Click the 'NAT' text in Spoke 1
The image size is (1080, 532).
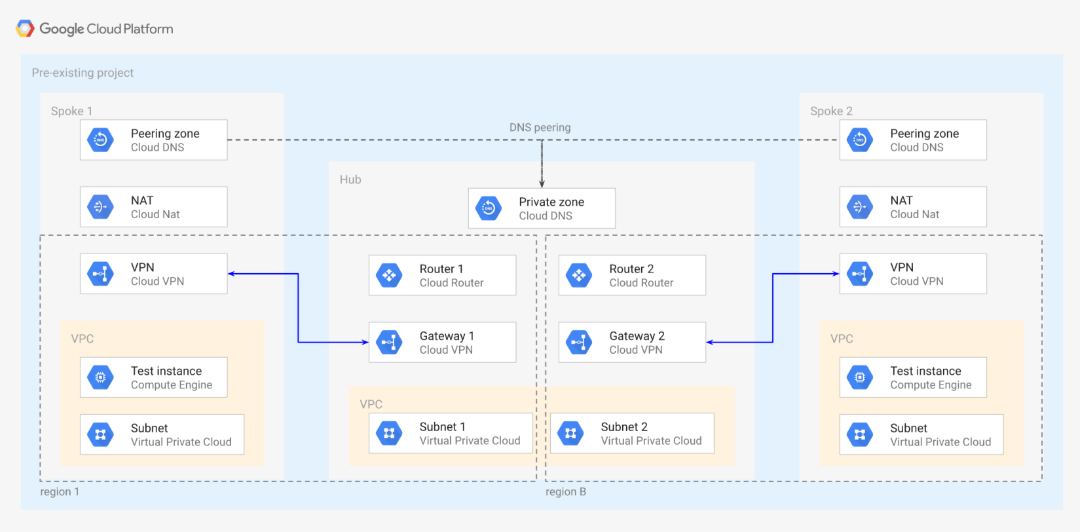tap(142, 200)
